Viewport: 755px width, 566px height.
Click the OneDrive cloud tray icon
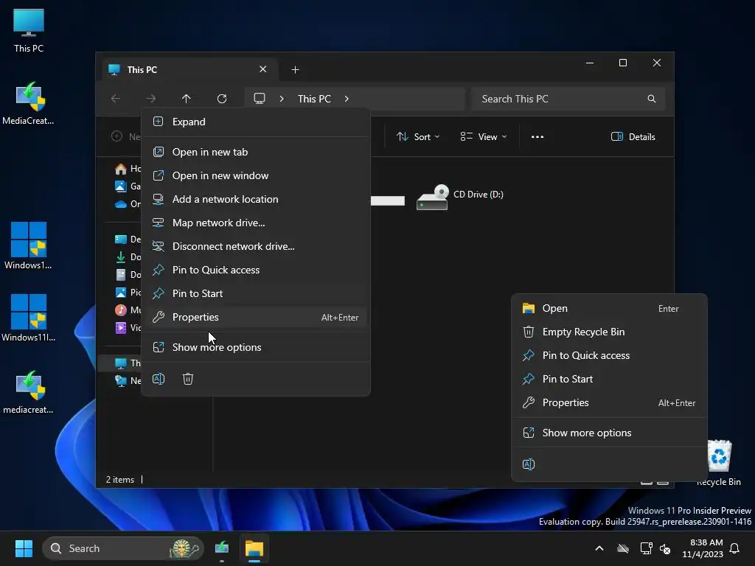point(623,548)
